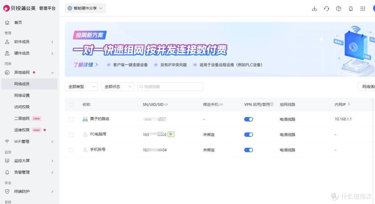The height and width of the screenshot is (204, 375).
Task: Click the person icon for 软件成员
Action: [7, 42]
